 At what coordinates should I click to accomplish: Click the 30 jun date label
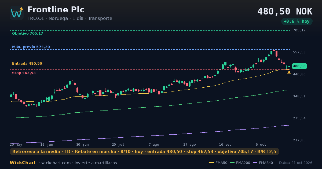[82, 144]
